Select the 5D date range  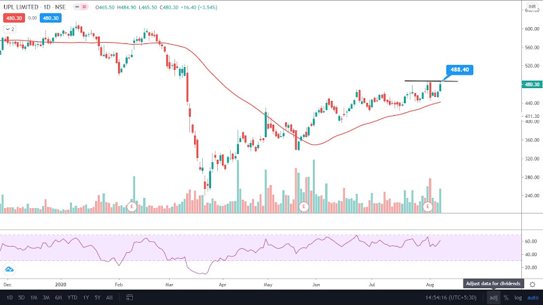(22, 298)
